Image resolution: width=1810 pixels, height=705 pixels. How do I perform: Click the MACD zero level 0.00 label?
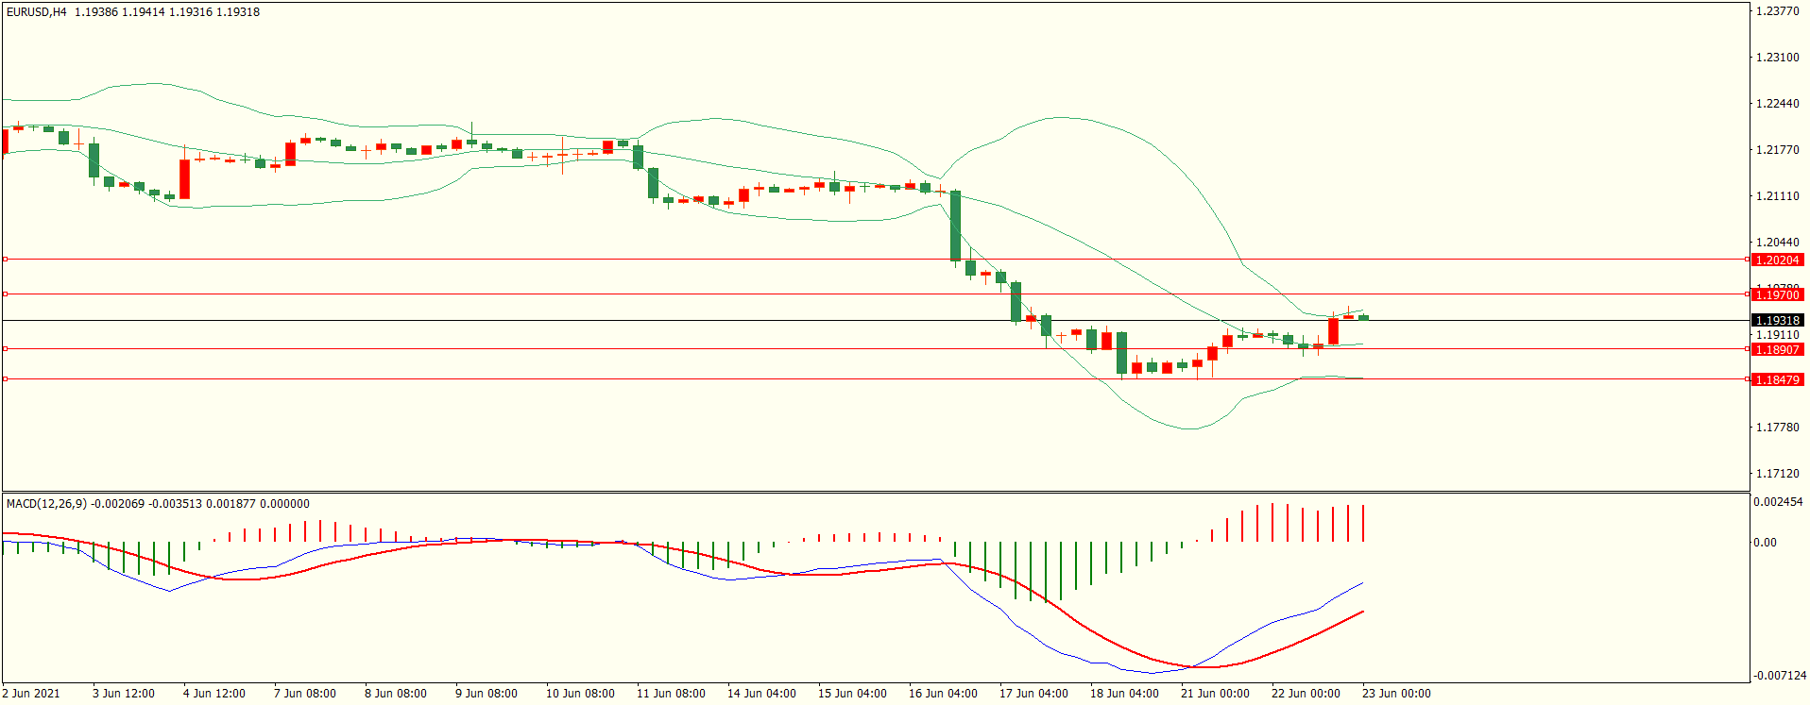click(x=1765, y=543)
